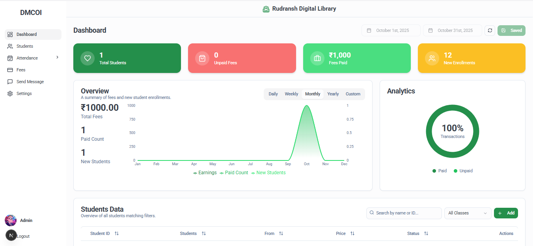
Task: Click the people icon on New Enrollments card
Action: point(432,58)
